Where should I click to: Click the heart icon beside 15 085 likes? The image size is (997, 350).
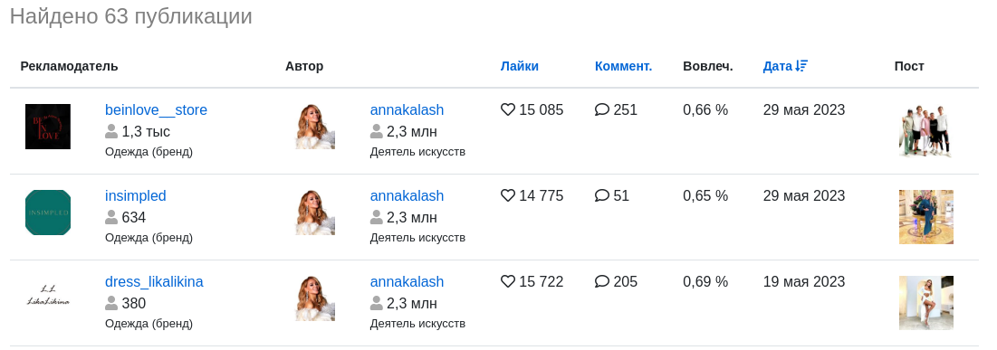point(507,110)
